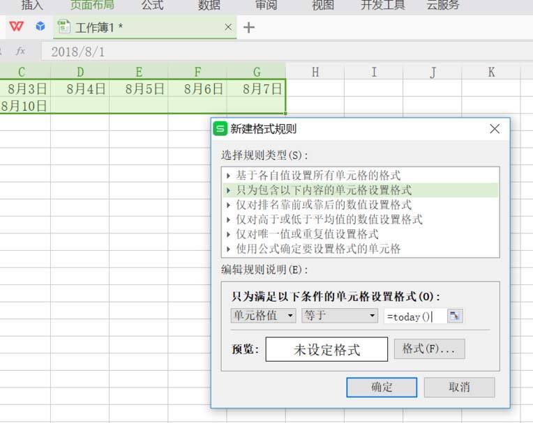Image resolution: width=533 pixels, height=423 pixels.
Task: Click cell containing 8月7日
Action: click(x=256, y=89)
